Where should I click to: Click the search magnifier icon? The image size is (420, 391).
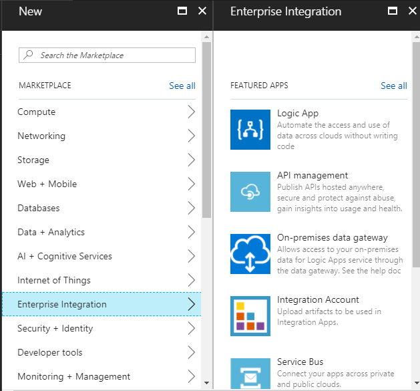(28, 55)
